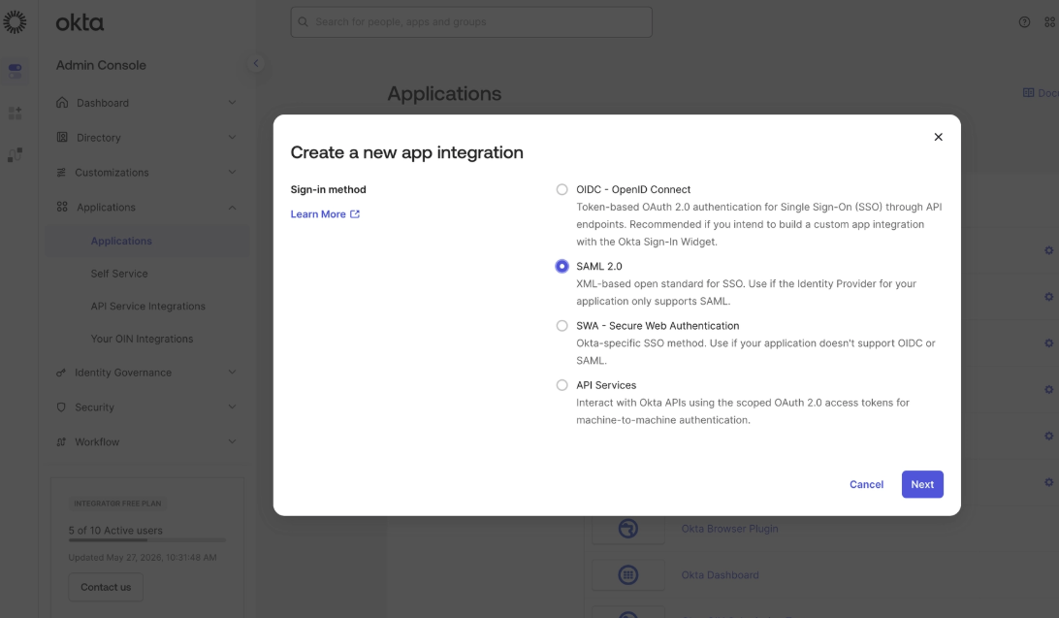This screenshot has width=1059, height=618.
Task: Open the Documentation book icon
Action: (x=1028, y=93)
